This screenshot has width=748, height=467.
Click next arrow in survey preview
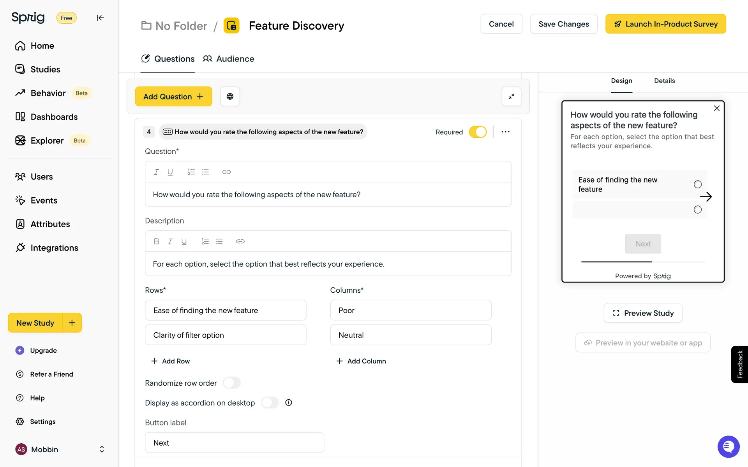(x=706, y=197)
